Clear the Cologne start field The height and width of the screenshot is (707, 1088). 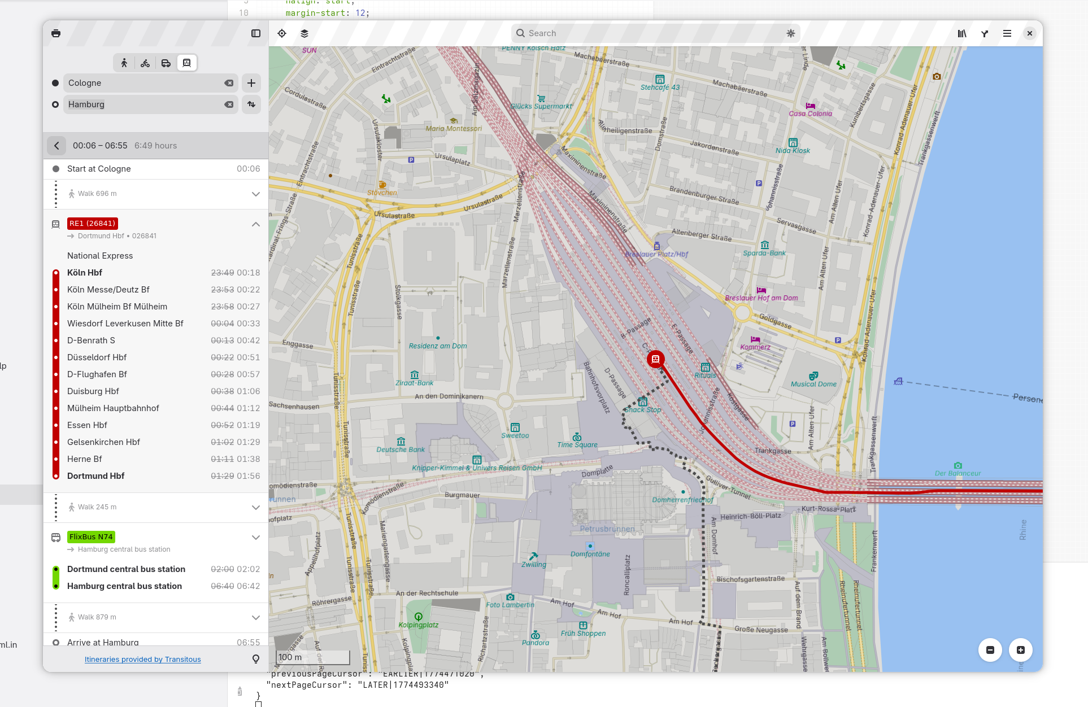(229, 83)
